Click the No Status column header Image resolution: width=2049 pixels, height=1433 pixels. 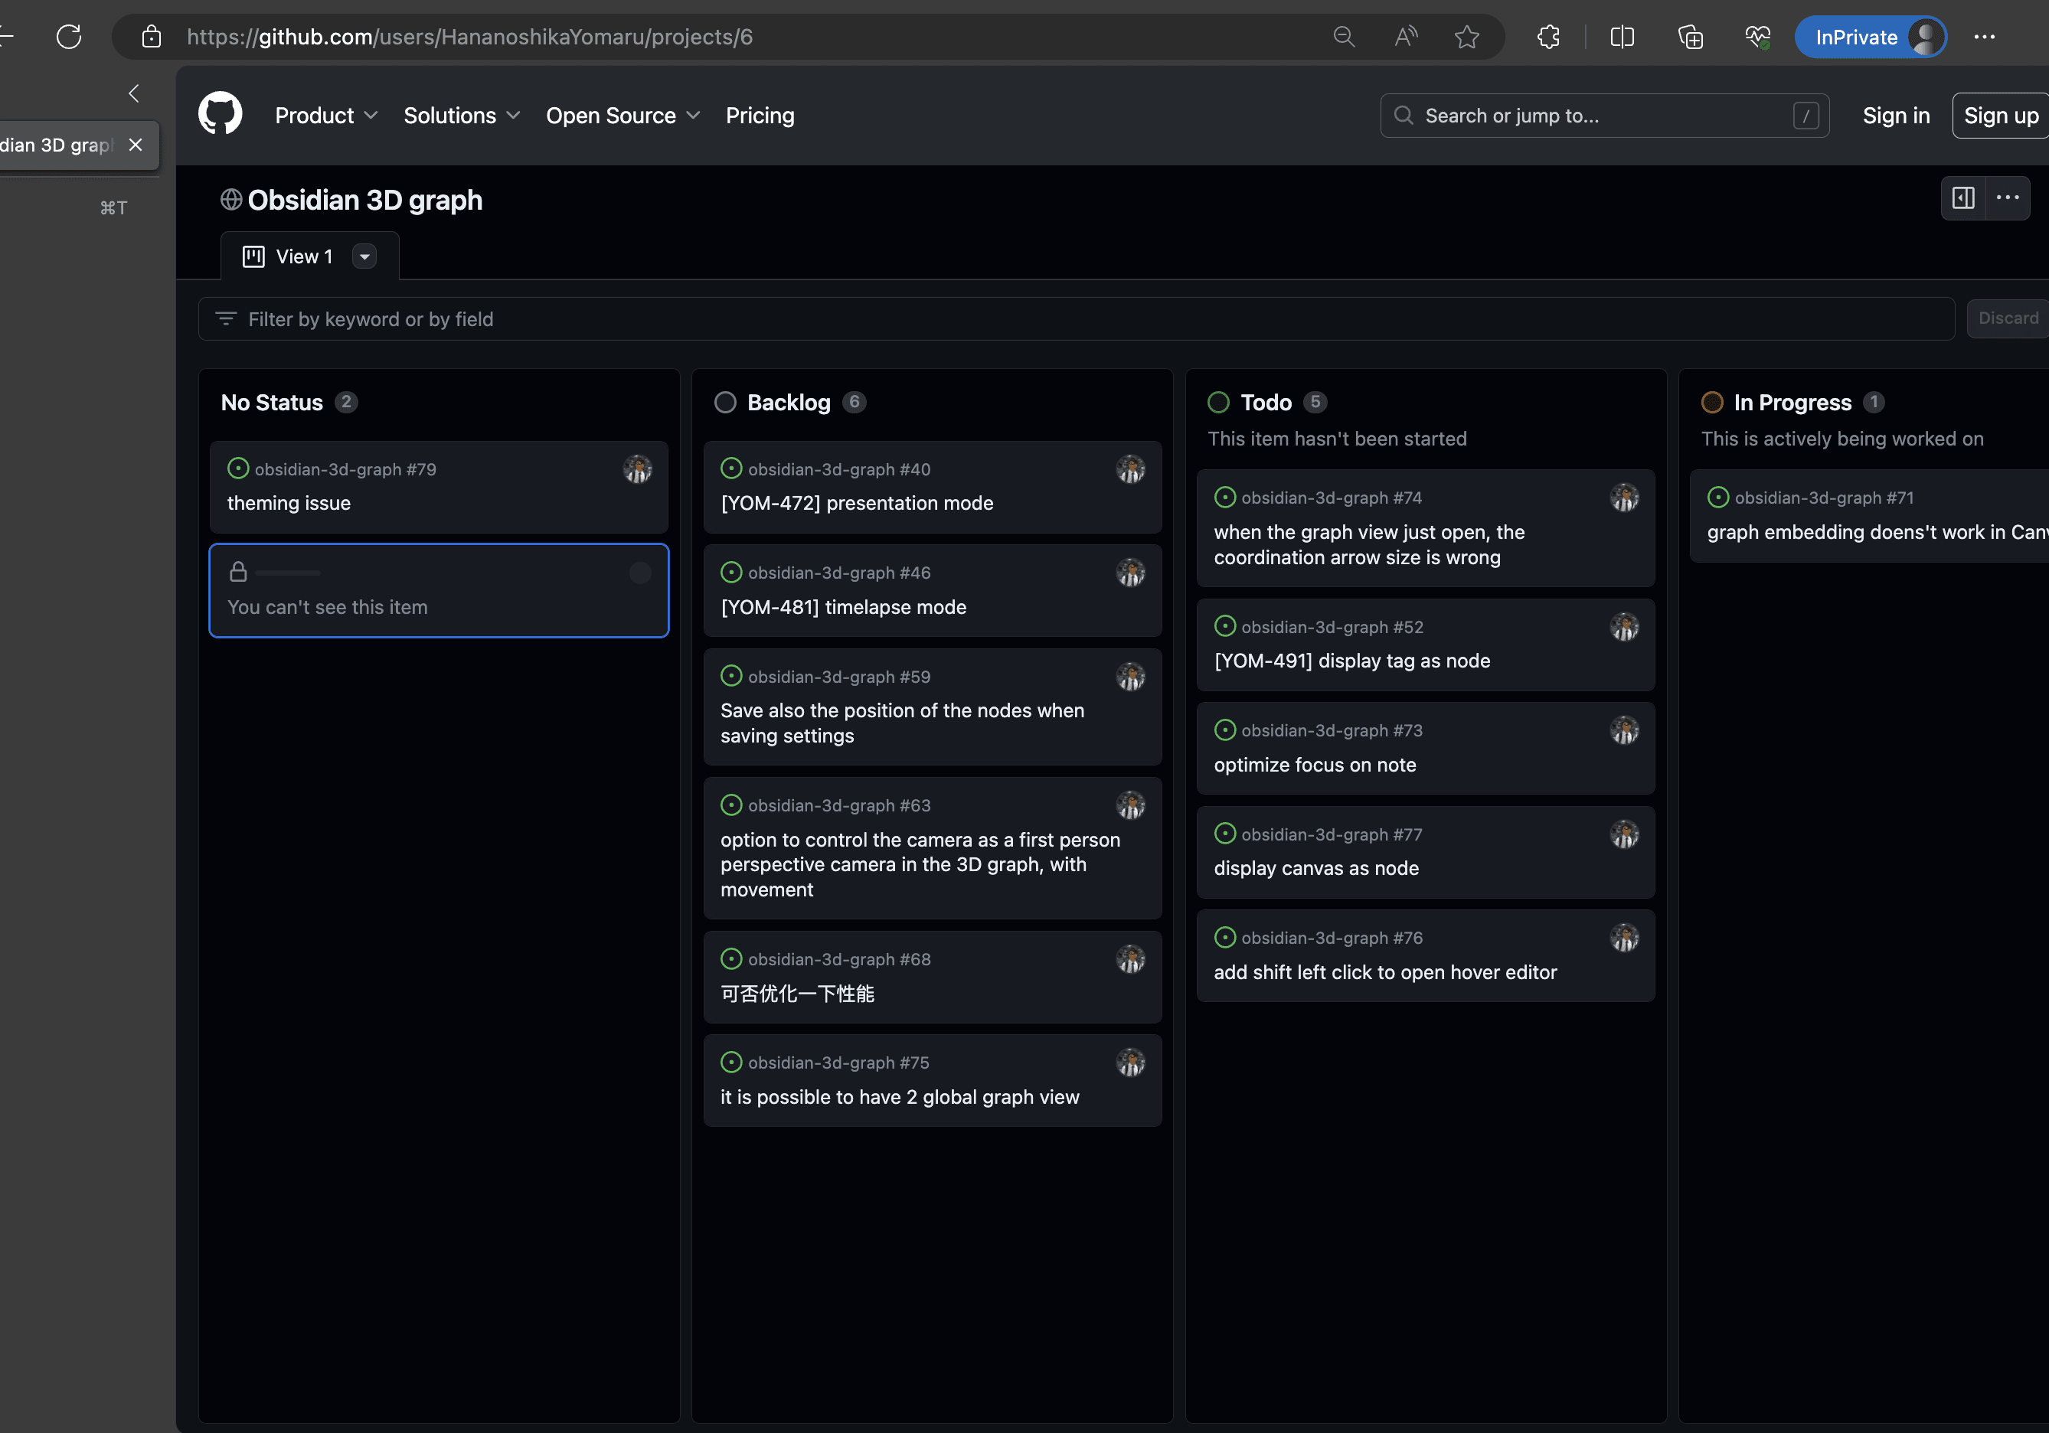coord(272,403)
